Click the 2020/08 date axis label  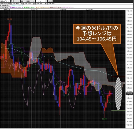(x=63, y=10)
